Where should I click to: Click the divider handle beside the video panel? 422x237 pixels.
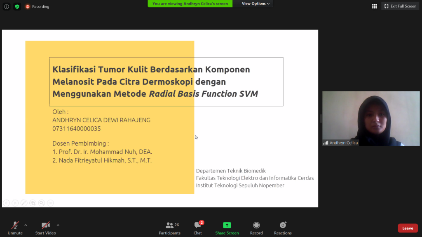320,118
